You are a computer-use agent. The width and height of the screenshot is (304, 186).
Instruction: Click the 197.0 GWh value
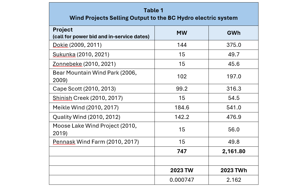pos(233,76)
